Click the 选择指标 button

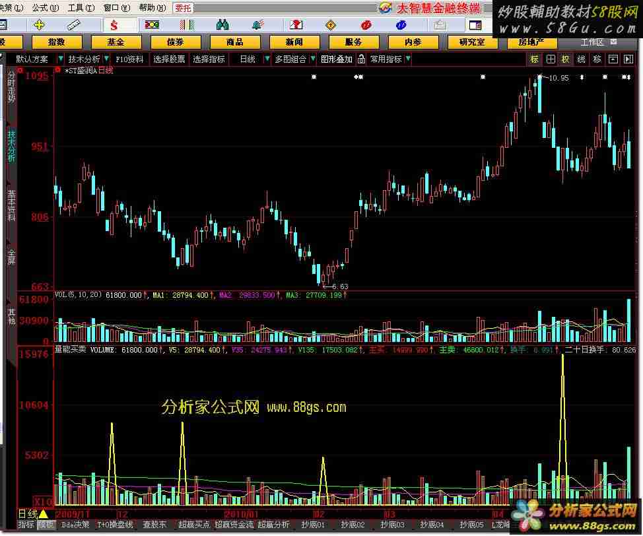tap(209, 59)
